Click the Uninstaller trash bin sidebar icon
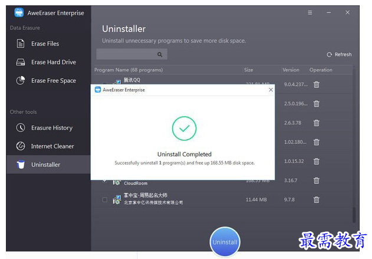This screenshot has height=259, width=372. click(21, 164)
